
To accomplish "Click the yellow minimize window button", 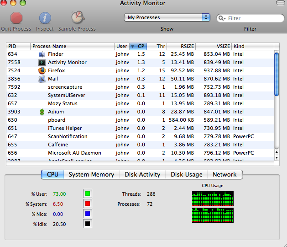I will click(13, 3).
